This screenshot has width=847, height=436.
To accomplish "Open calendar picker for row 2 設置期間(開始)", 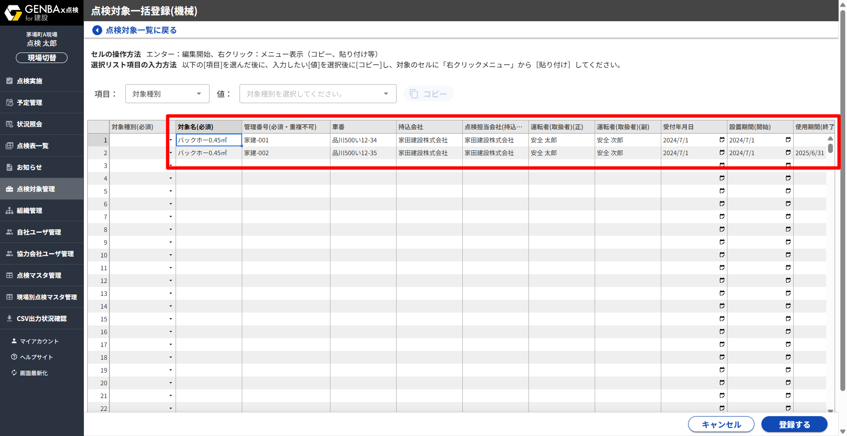I will coord(788,153).
